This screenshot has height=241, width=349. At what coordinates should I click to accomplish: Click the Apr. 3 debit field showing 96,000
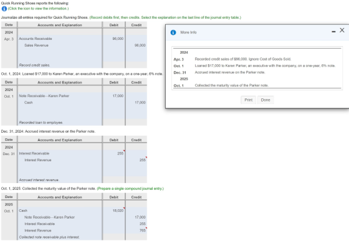[x=113, y=39]
